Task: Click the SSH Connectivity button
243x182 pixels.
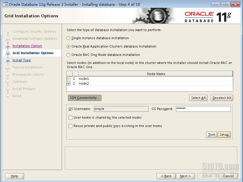Action: pos(85,98)
